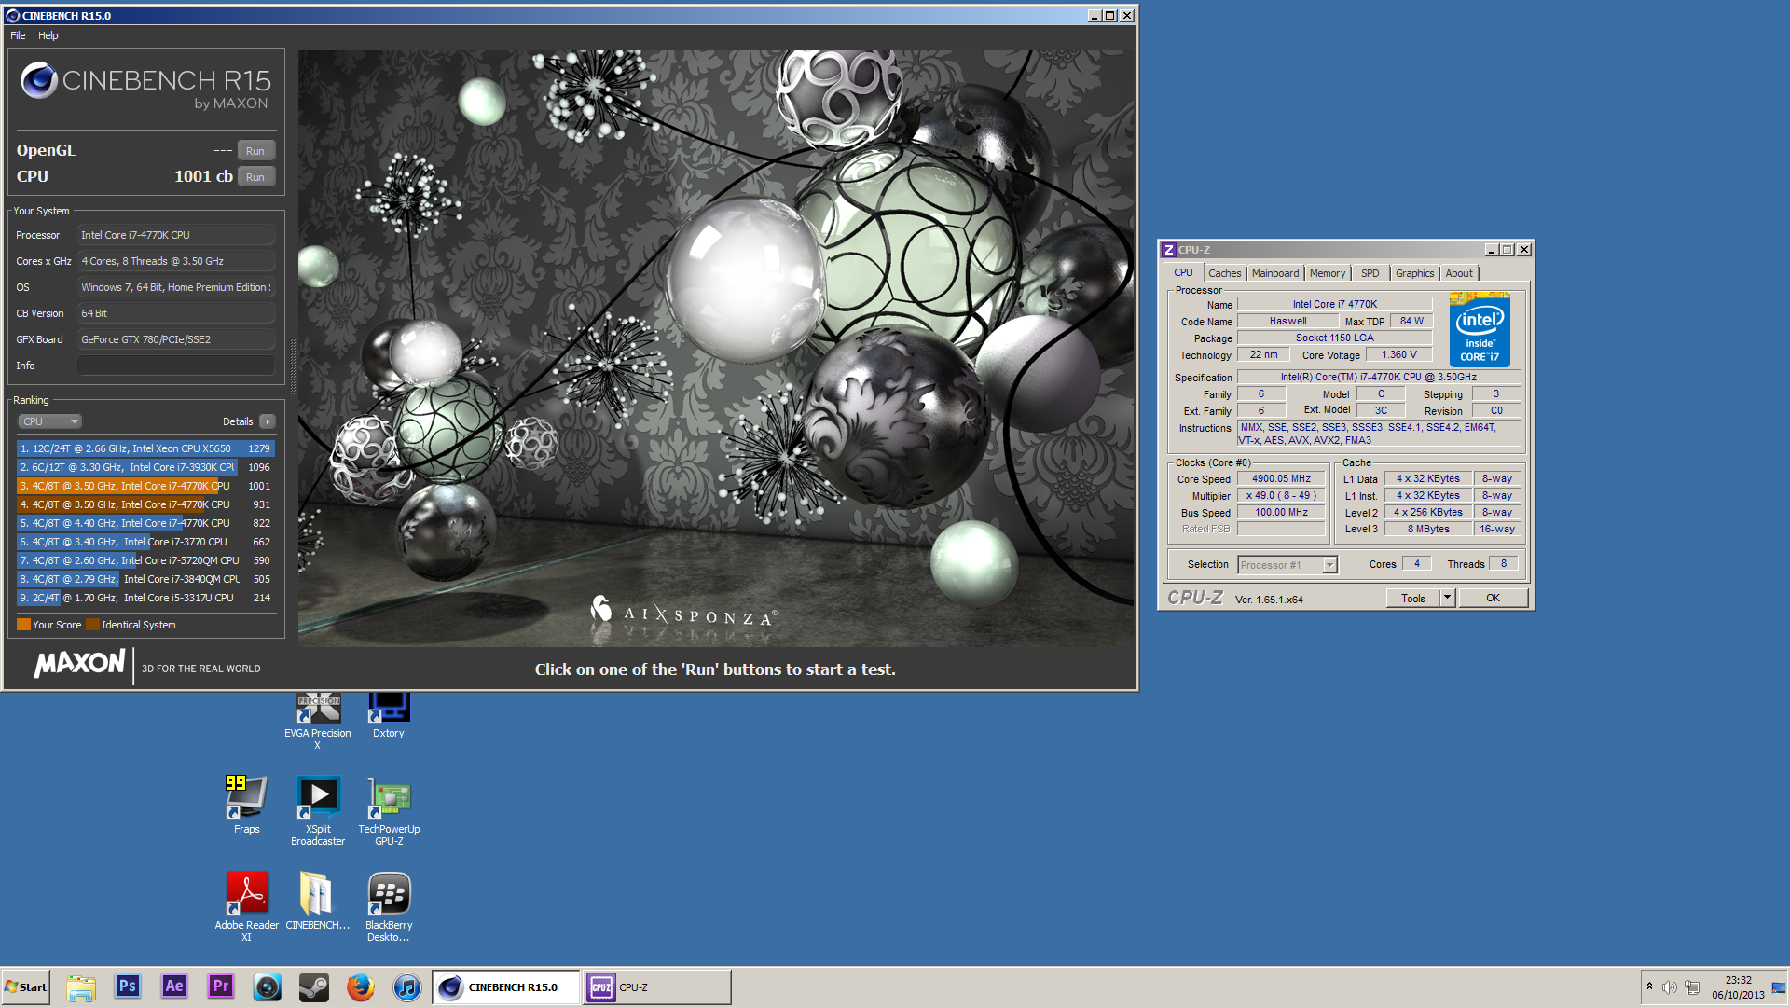Open CINEBENCH folder on desktop
The image size is (1790, 1007).
317,901
